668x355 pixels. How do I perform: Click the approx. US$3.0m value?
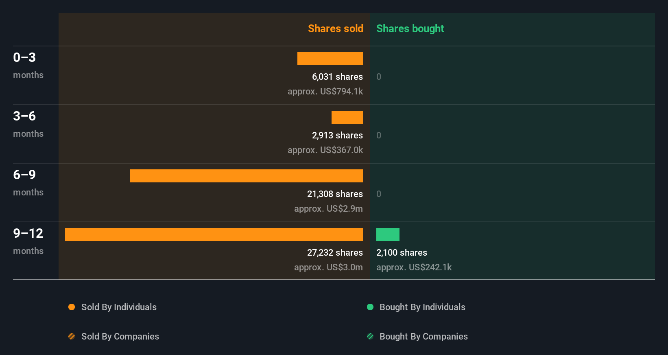point(328,267)
